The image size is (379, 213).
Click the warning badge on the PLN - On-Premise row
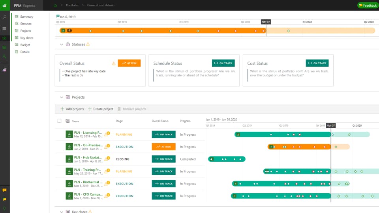[x=107, y=146]
